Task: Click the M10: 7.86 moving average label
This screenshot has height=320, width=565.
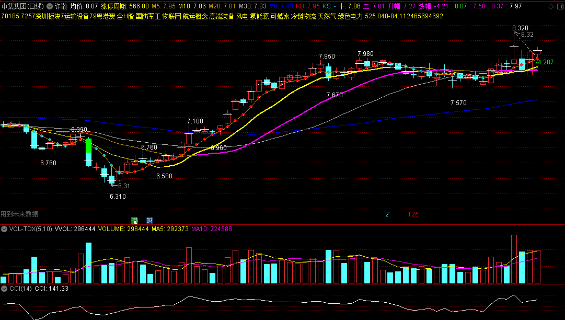Action: click(192, 6)
